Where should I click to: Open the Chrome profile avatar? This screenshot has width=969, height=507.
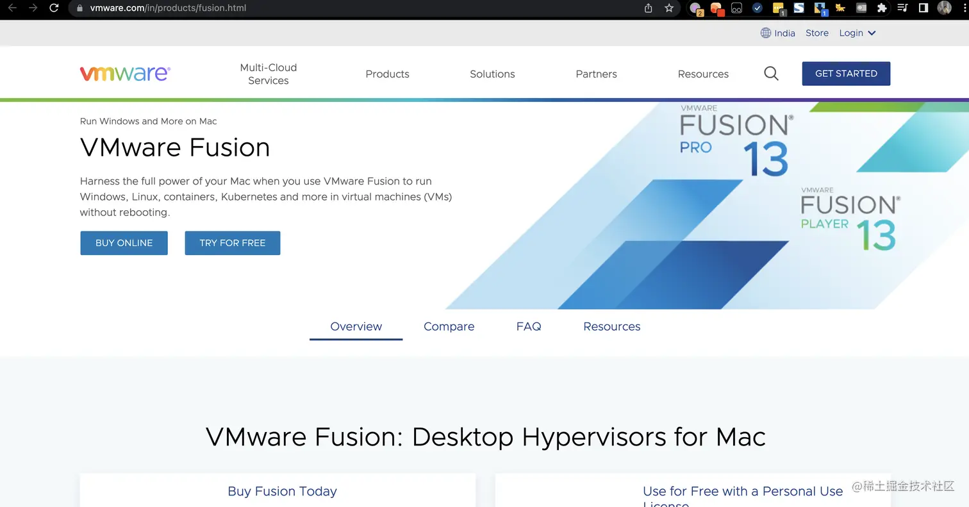pyautogui.click(x=945, y=8)
